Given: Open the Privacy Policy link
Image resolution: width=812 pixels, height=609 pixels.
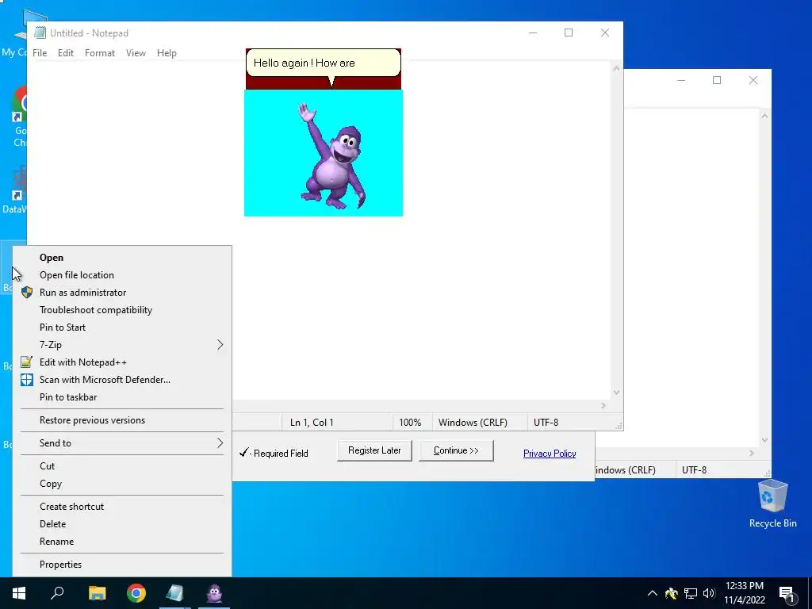Looking at the screenshot, I should [x=550, y=454].
